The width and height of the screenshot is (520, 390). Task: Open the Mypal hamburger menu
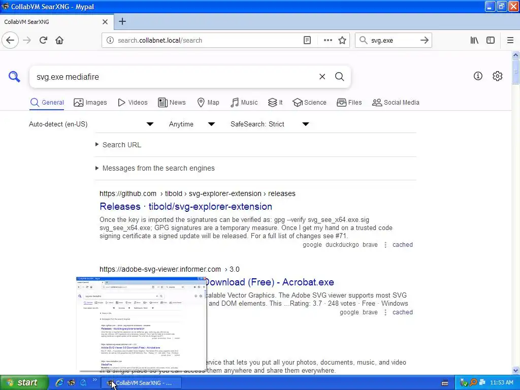510,40
